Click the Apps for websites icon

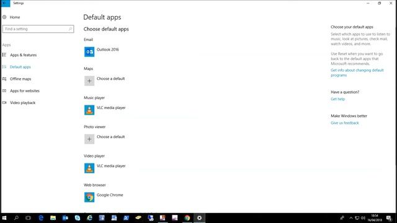(4, 91)
